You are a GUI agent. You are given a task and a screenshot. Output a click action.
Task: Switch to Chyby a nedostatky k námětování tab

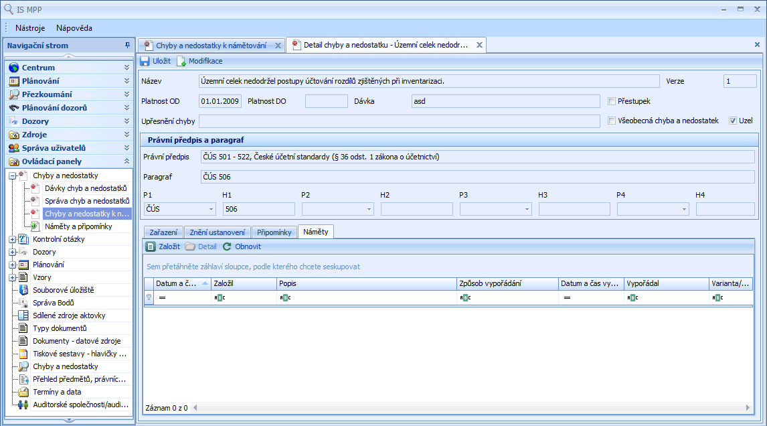(211, 46)
